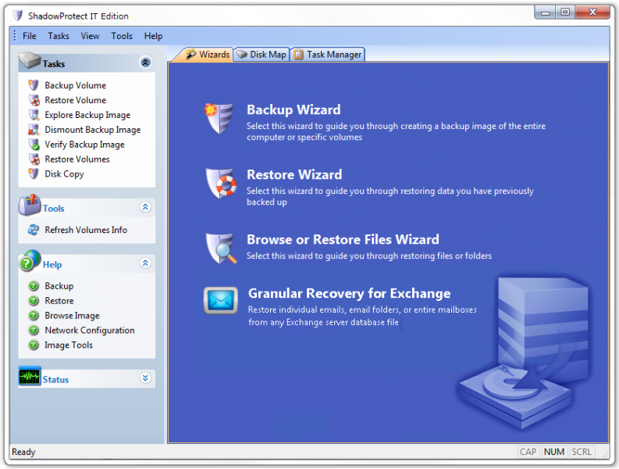This screenshot has height=469, width=619.
Task: Click the menu bar grip handle
Action: point(15,36)
